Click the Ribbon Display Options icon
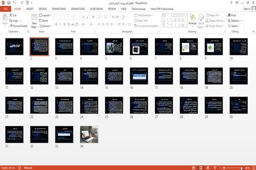Viewport: 256px width, 170px height. (237, 3)
